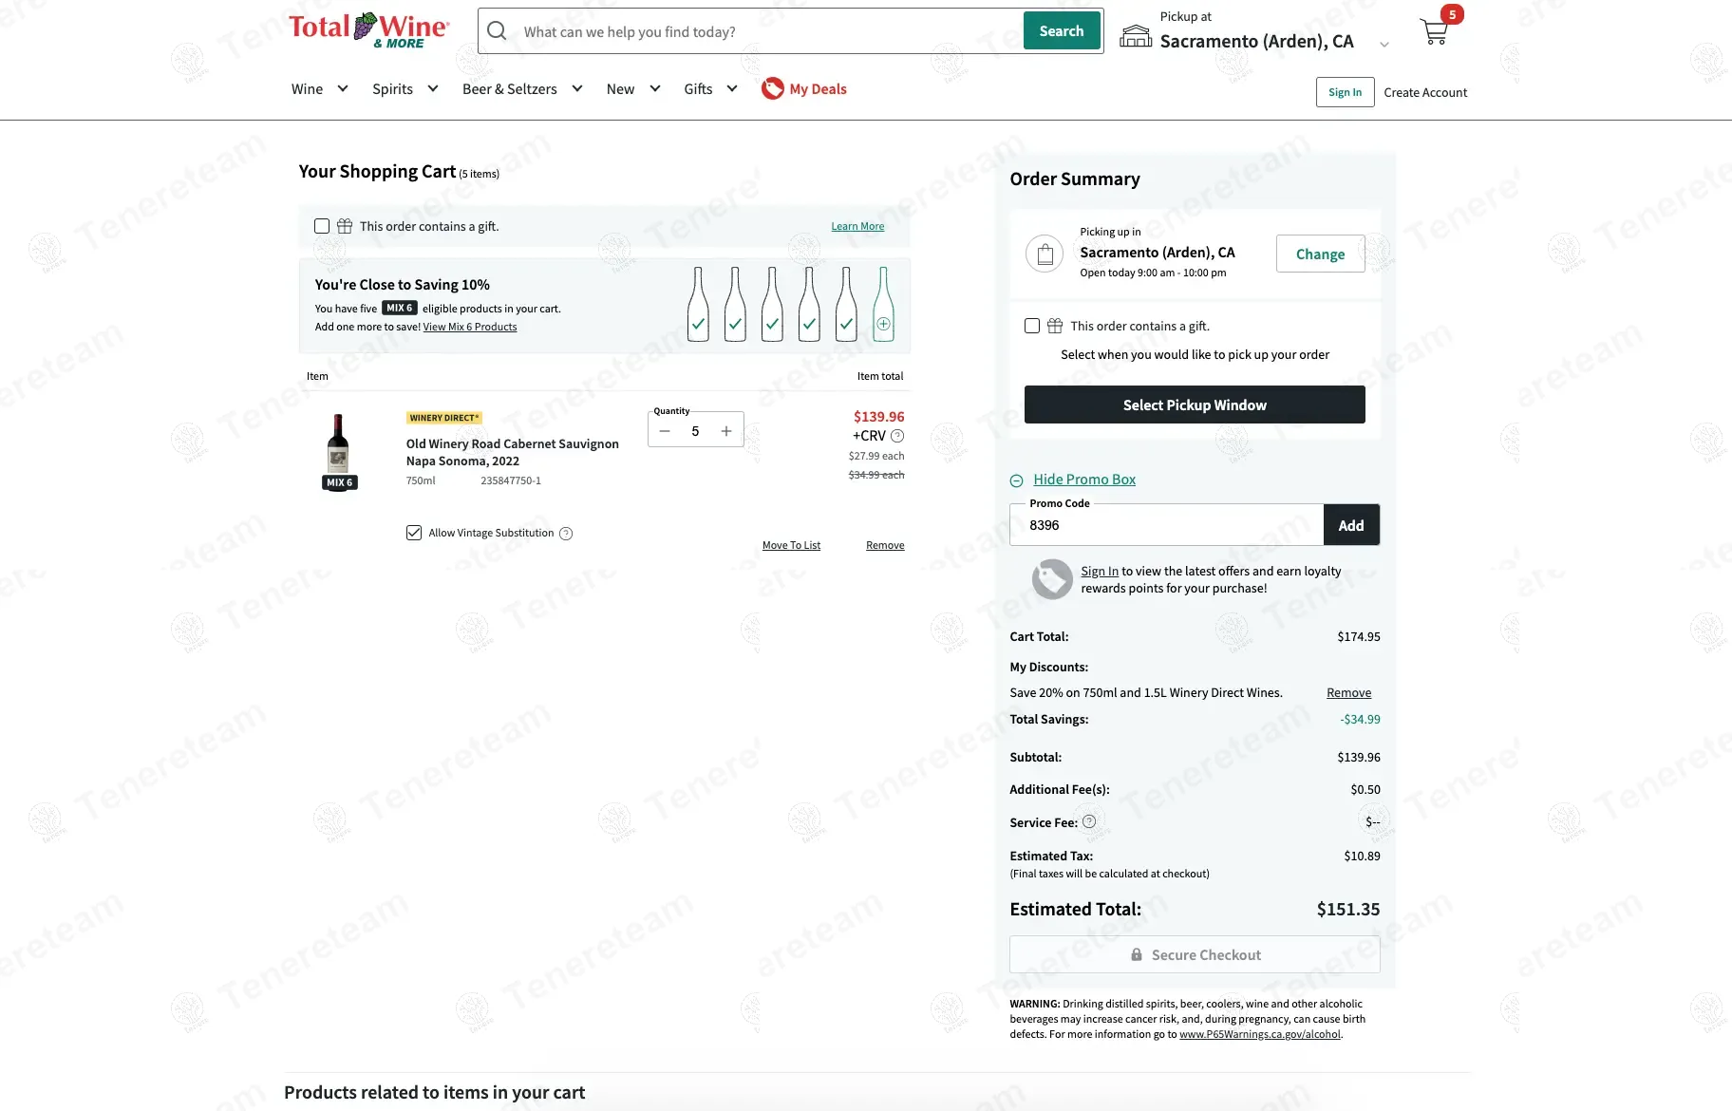
Task: Click the View Mix 6 Products link
Action: point(470,327)
